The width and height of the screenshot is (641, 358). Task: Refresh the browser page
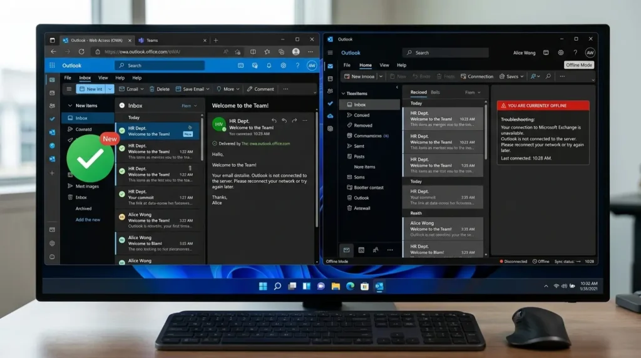(x=81, y=52)
